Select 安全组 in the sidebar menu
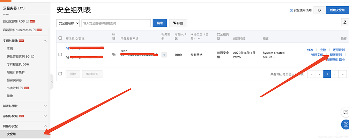 [12, 134]
